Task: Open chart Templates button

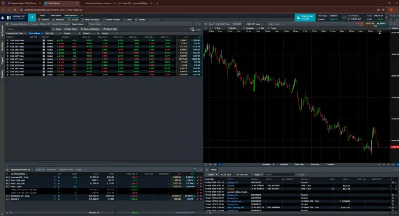Action: tap(248, 28)
